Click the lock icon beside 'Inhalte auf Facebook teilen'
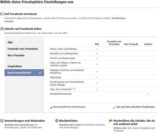 pos(2,29)
